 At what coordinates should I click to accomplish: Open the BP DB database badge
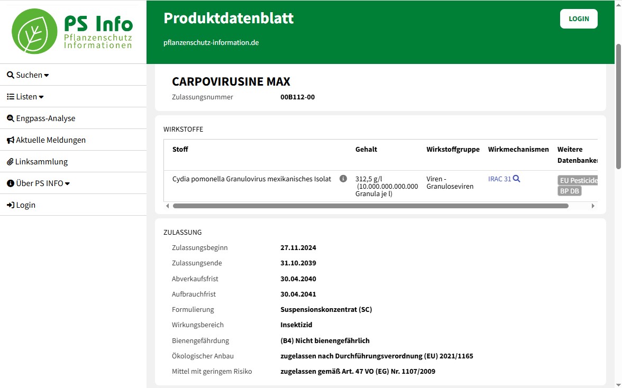point(569,191)
